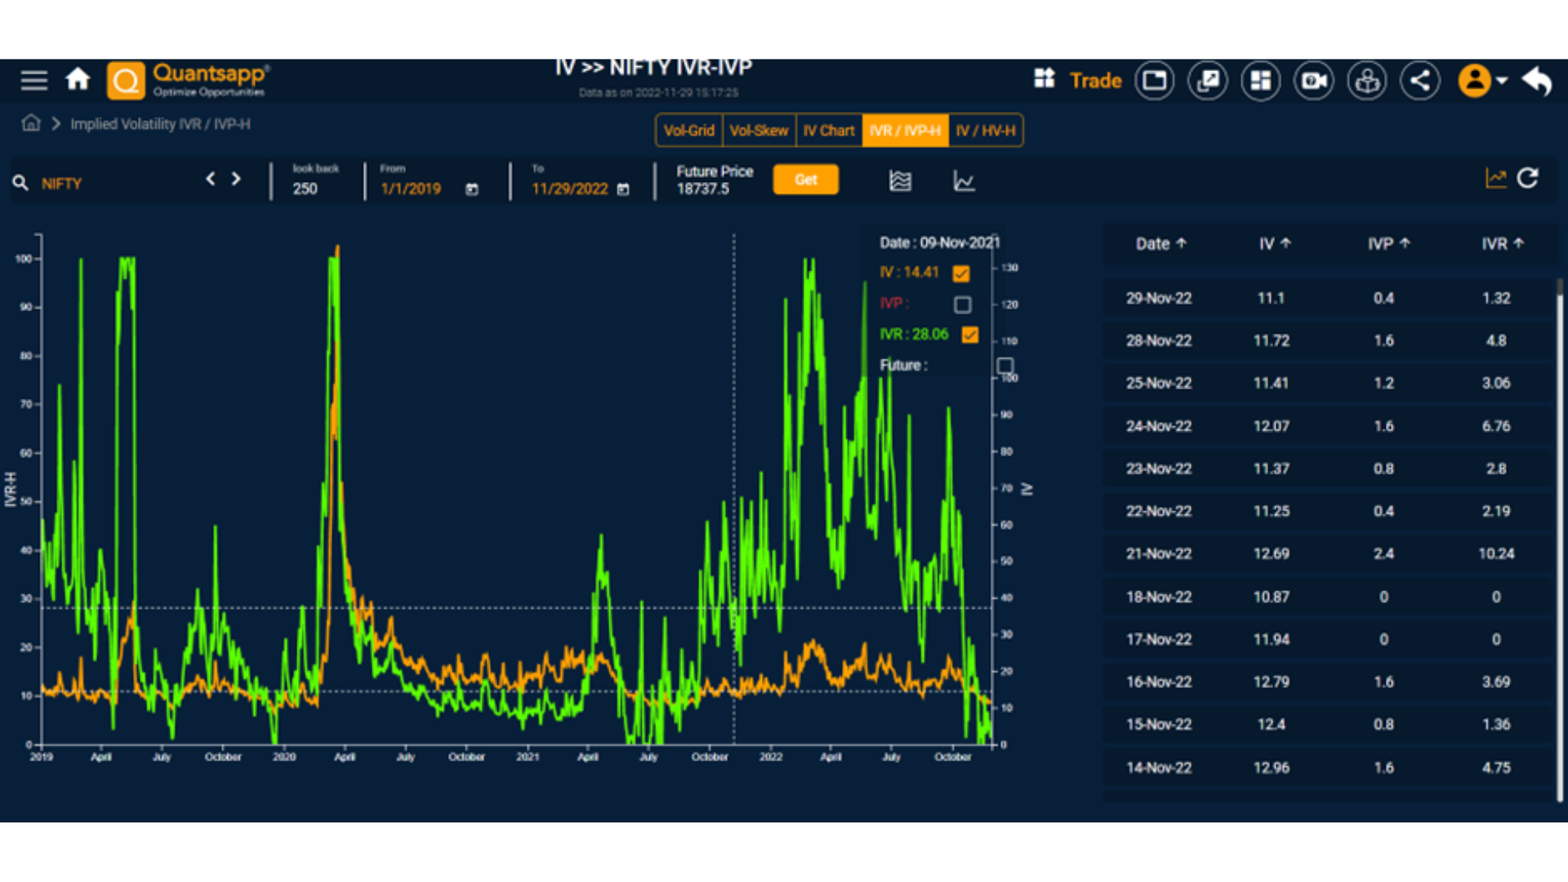Enable the Future series checkbox
The height and width of the screenshot is (882, 1568).
tap(1005, 366)
